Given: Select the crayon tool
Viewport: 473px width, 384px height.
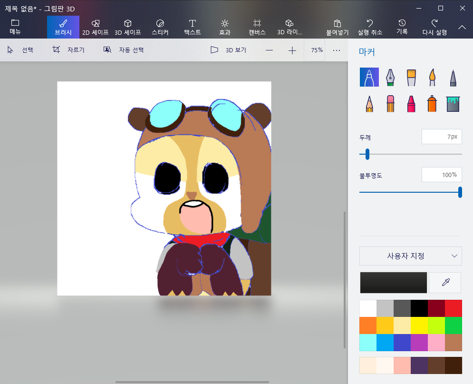Looking at the screenshot, I should (x=411, y=103).
